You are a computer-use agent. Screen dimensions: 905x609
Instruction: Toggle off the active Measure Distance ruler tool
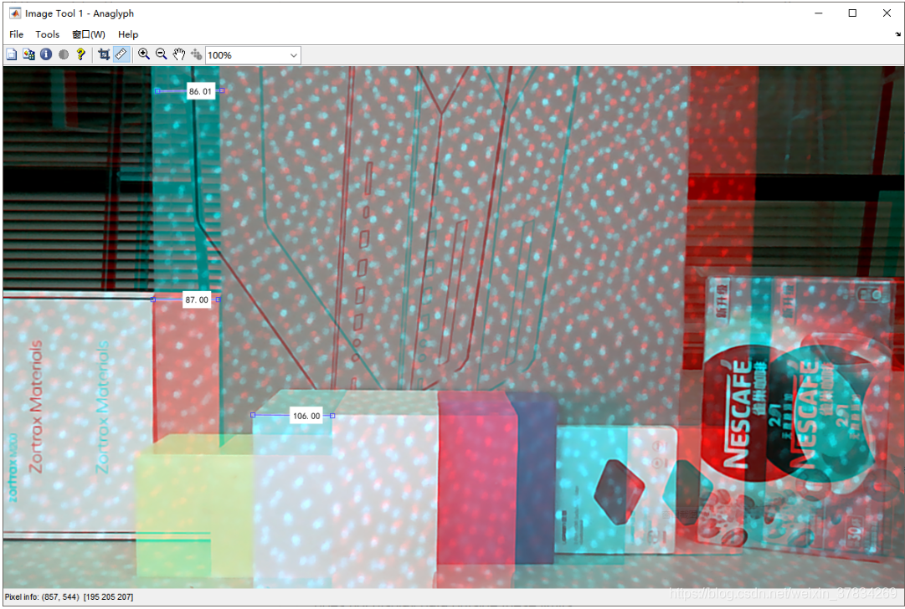121,54
